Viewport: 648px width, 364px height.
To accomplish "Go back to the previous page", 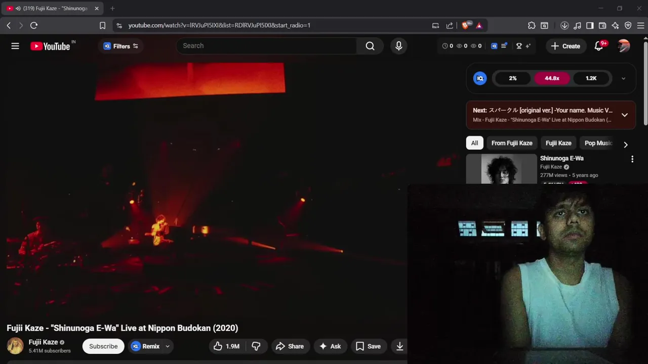I will point(9,25).
